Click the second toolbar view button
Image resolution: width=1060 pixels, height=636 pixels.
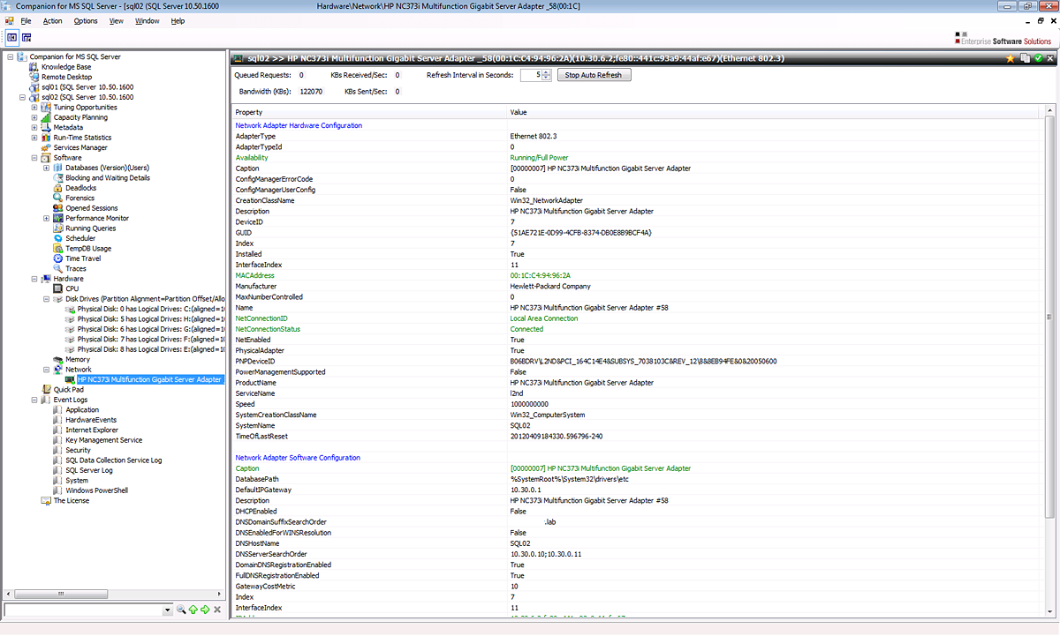tap(26, 37)
